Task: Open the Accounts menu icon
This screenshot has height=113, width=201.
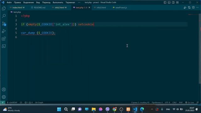Action: pyautogui.click(x=4, y=89)
